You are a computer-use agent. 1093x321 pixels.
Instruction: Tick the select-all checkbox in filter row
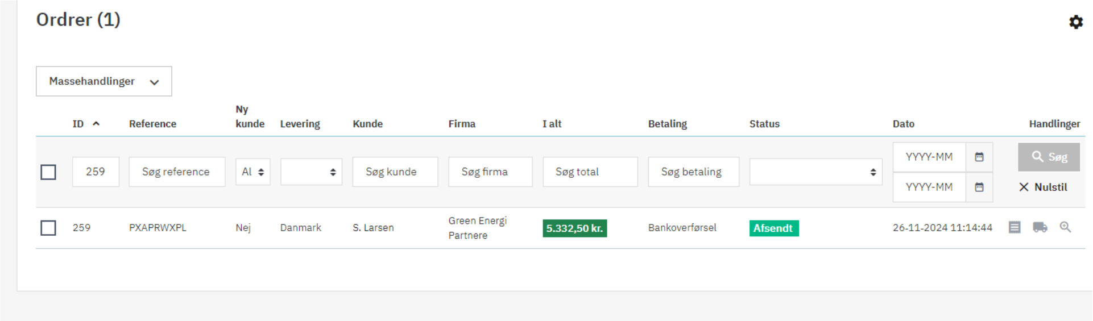(x=48, y=172)
